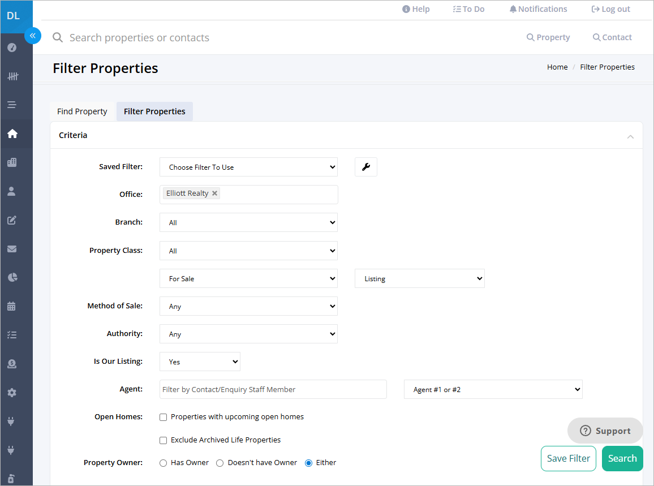
Task: Click the Save Filter button
Action: coord(568,458)
